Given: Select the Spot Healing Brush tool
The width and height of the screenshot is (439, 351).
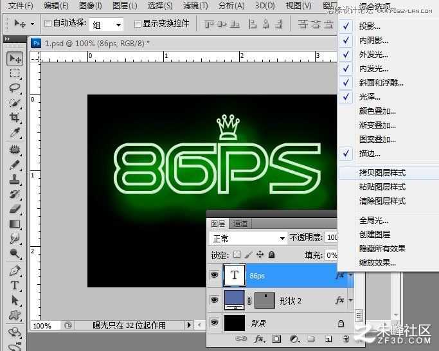Looking at the screenshot, I should point(15,150).
